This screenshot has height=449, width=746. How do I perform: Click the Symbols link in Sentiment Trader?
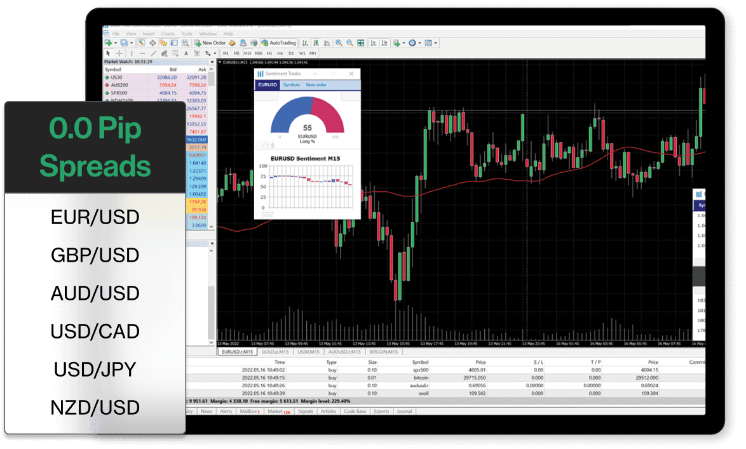click(x=292, y=84)
